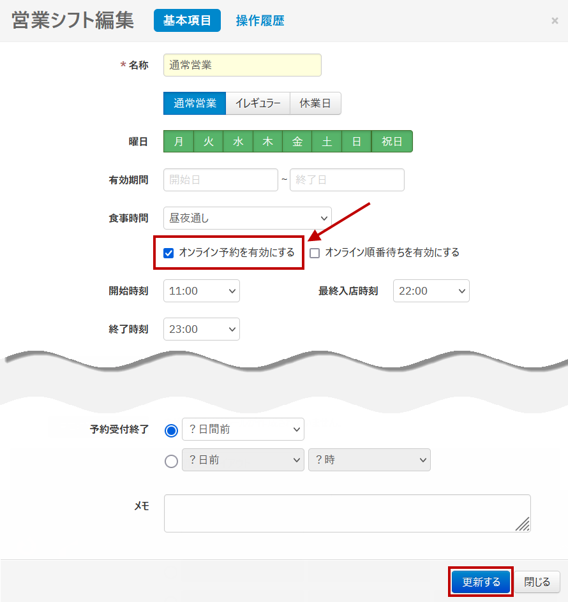
Task: Click the 閉じる button
Action: coord(537,582)
